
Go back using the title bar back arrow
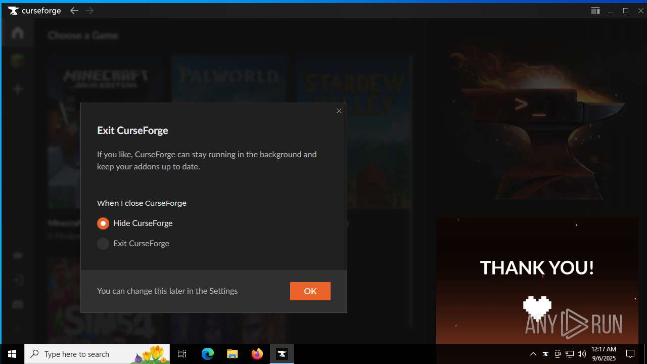(74, 11)
